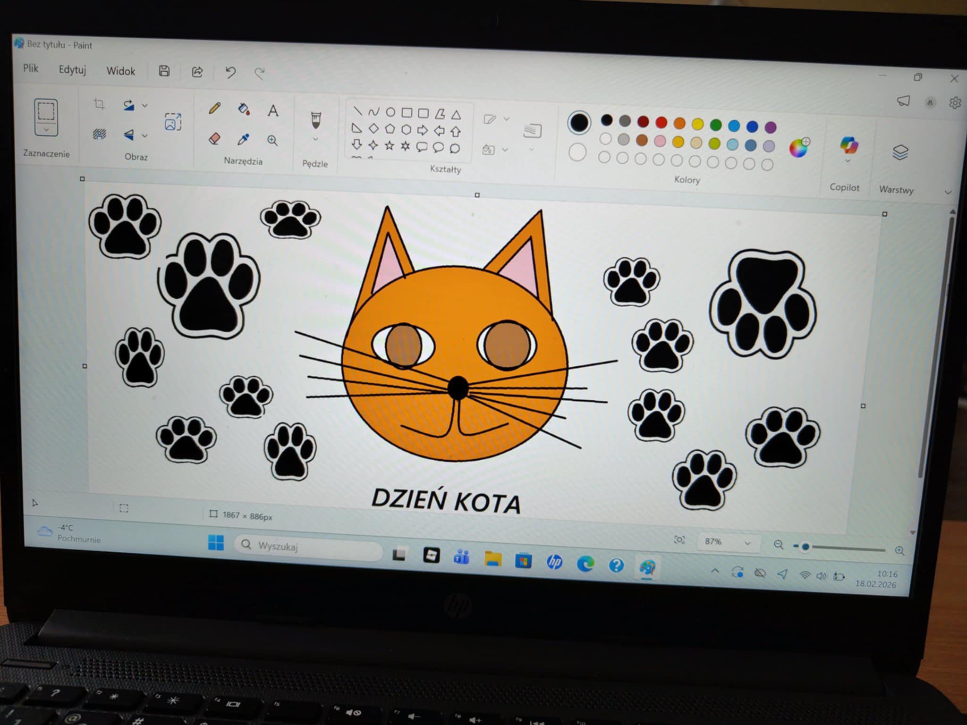Screen dimensions: 967x725
Task: Click the Undo button
Action: pyautogui.click(x=230, y=72)
